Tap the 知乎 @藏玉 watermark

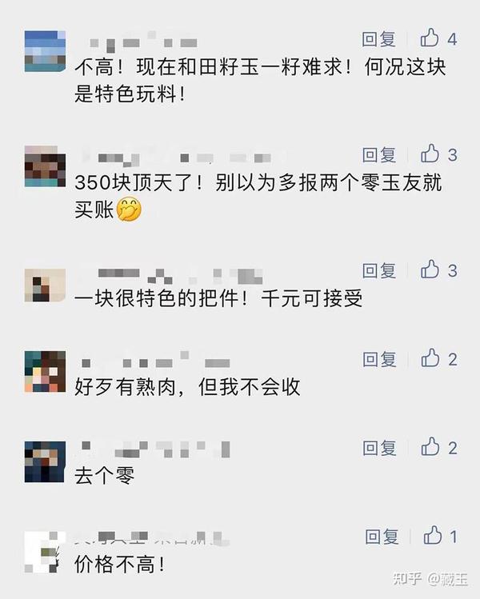click(x=430, y=579)
